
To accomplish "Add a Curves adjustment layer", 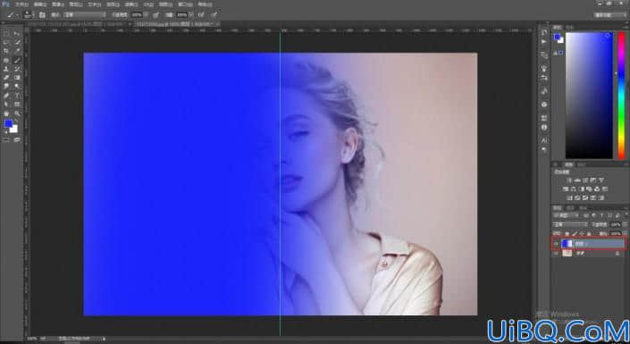I will click(x=585, y=180).
